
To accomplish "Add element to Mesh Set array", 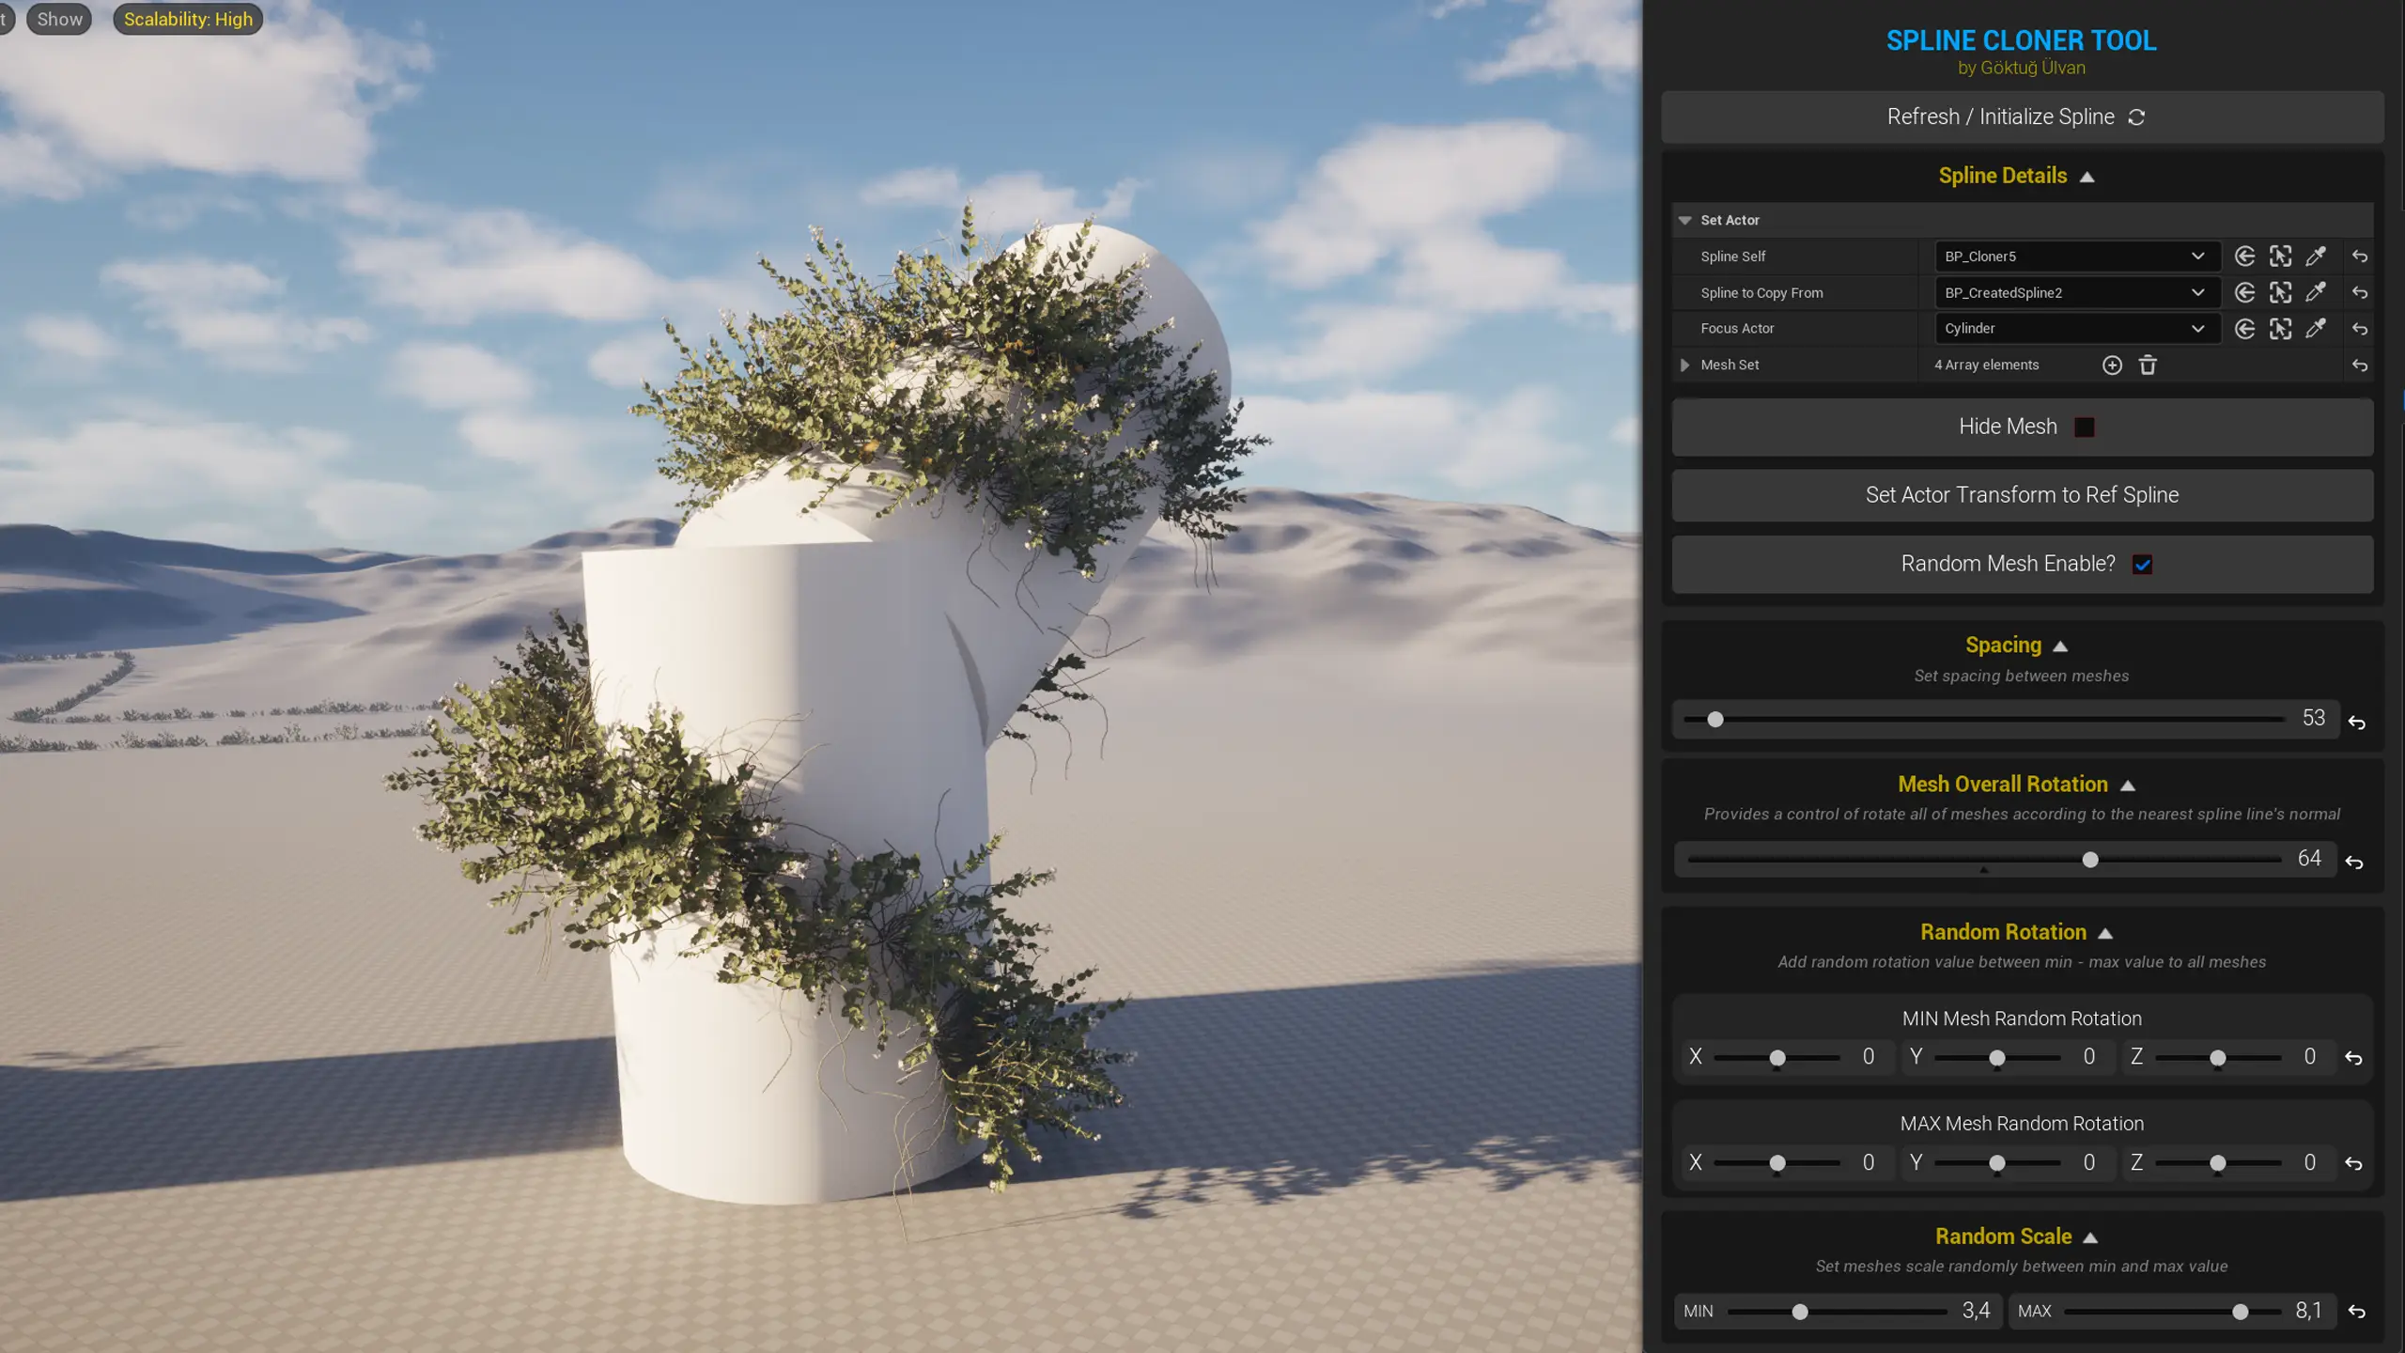I will 2112,365.
